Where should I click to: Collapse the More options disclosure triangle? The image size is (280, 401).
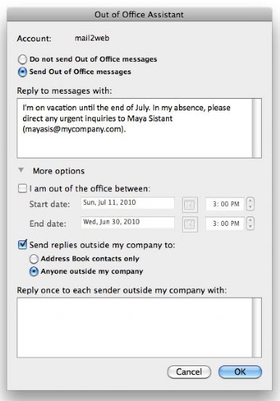pyautogui.click(x=21, y=170)
